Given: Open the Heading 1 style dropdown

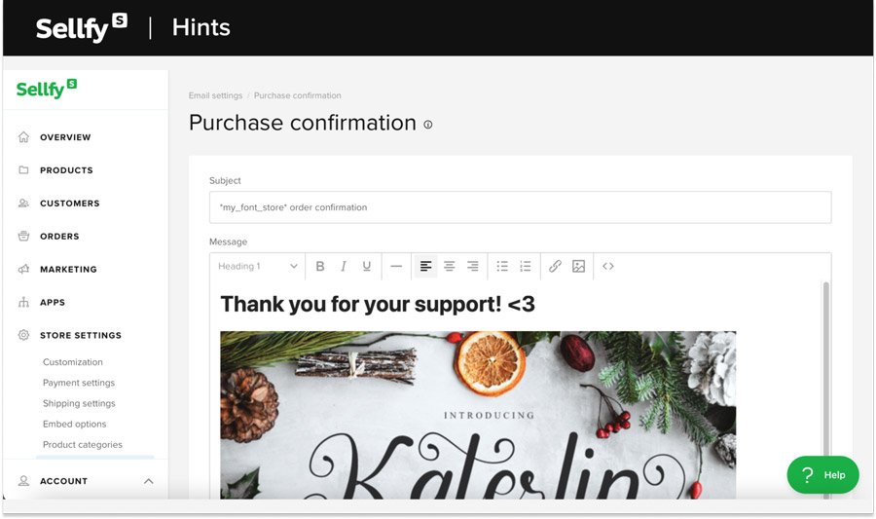Looking at the screenshot, I should 258,266.
